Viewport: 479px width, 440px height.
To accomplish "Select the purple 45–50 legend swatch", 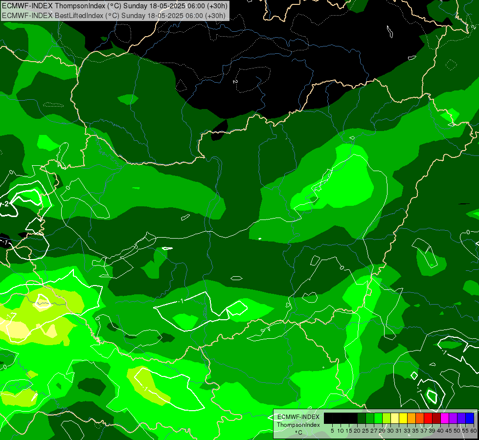I will pyautogui.click(x=453, y=418).
